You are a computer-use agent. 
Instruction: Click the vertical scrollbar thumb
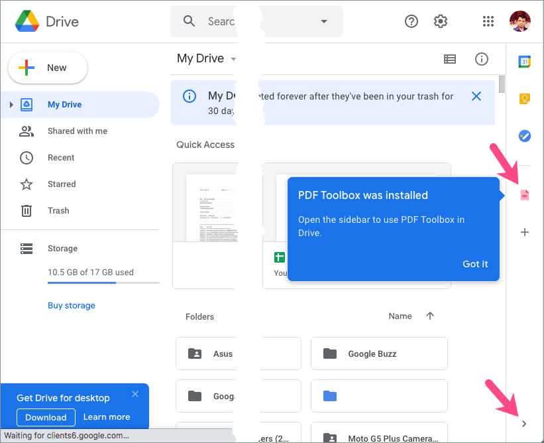point(502,84)
